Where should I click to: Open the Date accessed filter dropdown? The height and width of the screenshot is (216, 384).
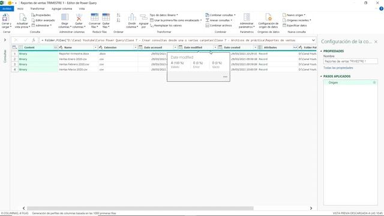pos(175,47)
